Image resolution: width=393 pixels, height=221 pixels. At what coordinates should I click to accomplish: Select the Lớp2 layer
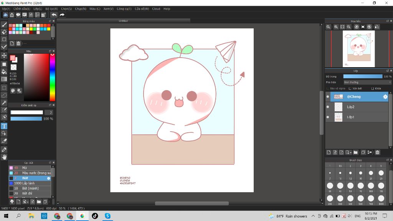(x=357, y=107)
